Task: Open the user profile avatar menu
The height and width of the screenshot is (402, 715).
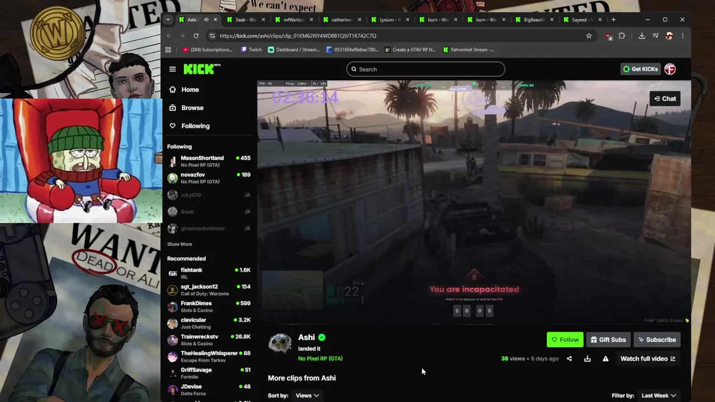Action: pyautogui.click(x=670, y=69)
